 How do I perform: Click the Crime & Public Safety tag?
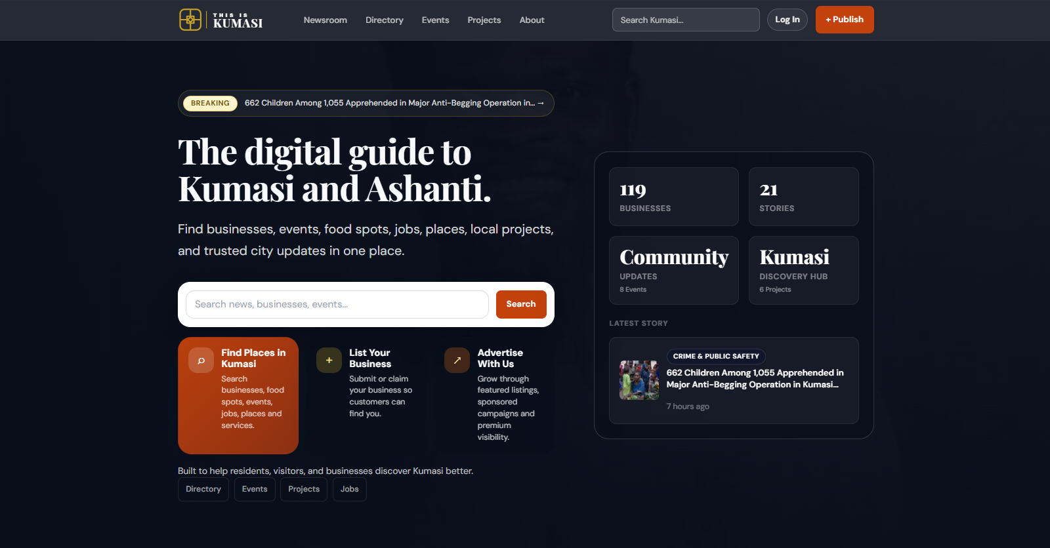tap(716, 356)
